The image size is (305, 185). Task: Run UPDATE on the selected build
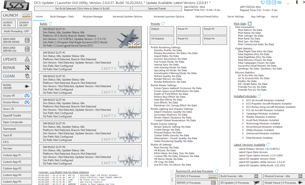16,60
